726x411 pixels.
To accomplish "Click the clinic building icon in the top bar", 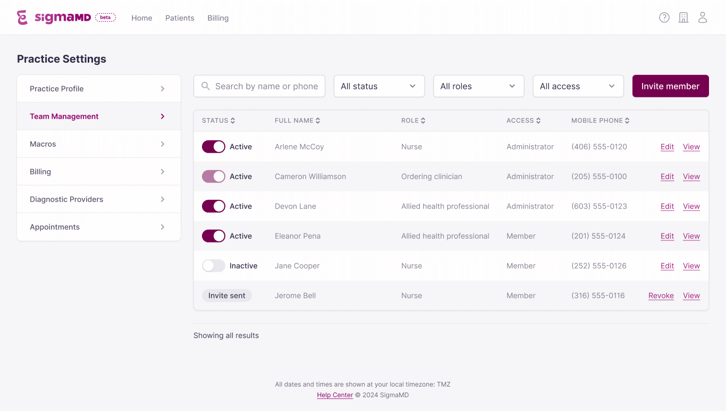I will tap(683, 17).
